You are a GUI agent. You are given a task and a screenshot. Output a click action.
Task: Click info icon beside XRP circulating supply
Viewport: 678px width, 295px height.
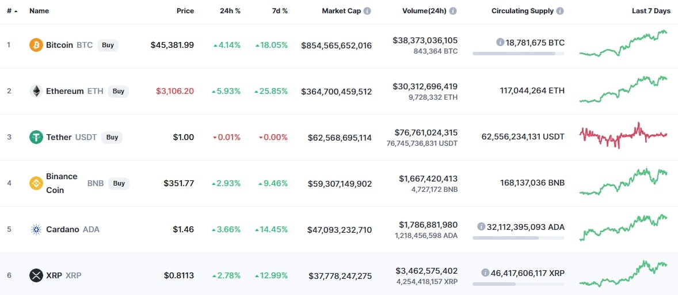click(x=485, y=273)
